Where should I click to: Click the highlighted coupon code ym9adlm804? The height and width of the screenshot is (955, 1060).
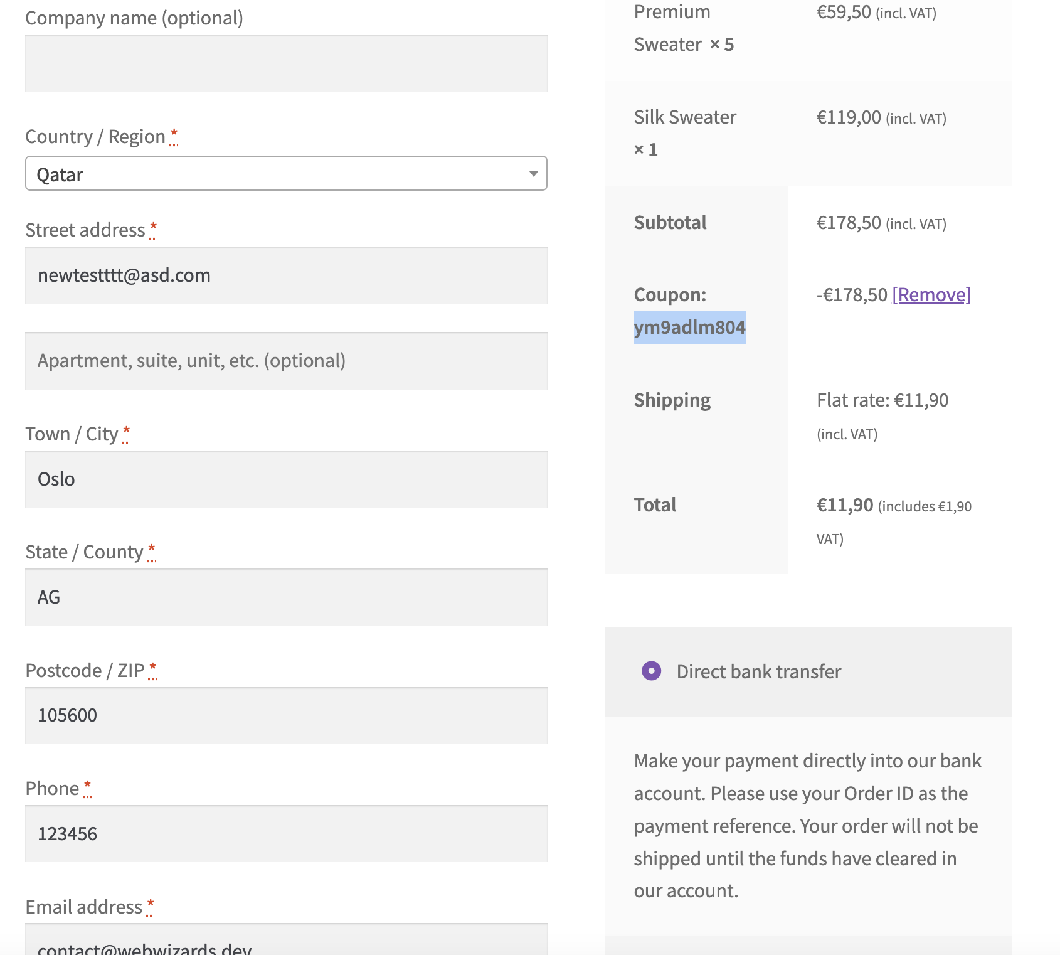click(689, 327)
